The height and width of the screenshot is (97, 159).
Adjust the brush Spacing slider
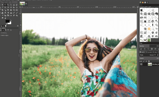coord(149,46)
